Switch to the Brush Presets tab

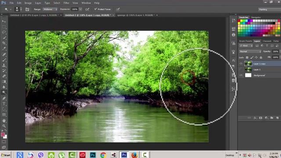pos(245,41)
